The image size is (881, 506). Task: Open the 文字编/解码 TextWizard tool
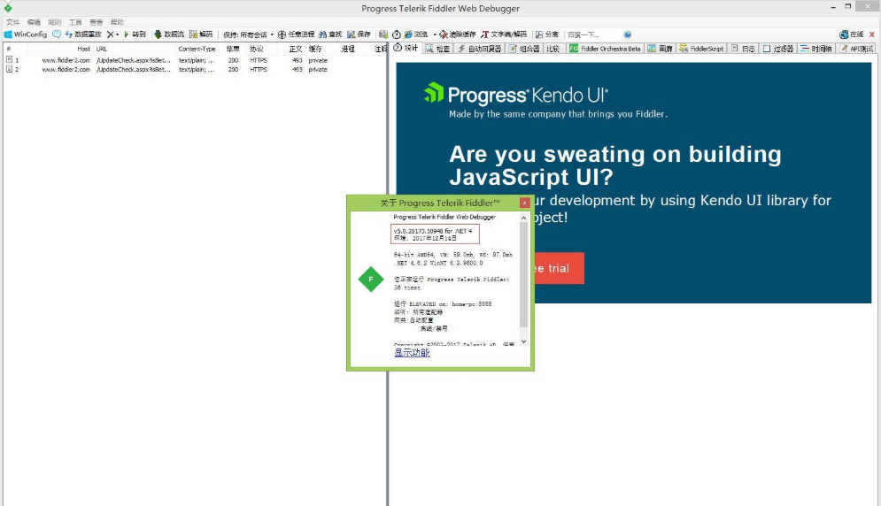[x=504, y=34]
